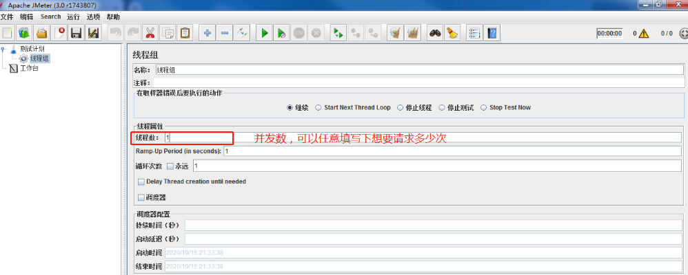Click the 名称 name input field
This screenshot has height=275, width=688.
coord(419,70)
